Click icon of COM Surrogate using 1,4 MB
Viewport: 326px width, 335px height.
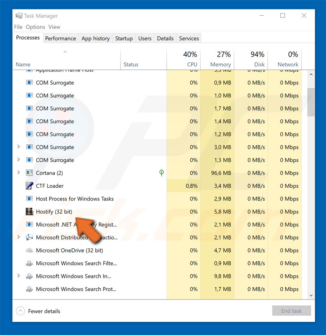coord(29,121)
